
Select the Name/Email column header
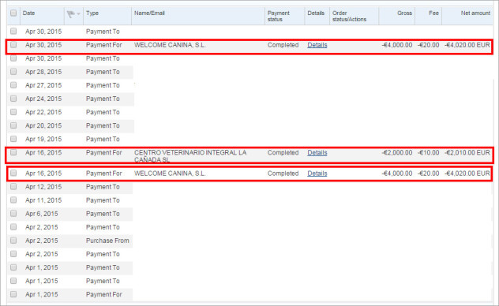click(x=149, y=13)
